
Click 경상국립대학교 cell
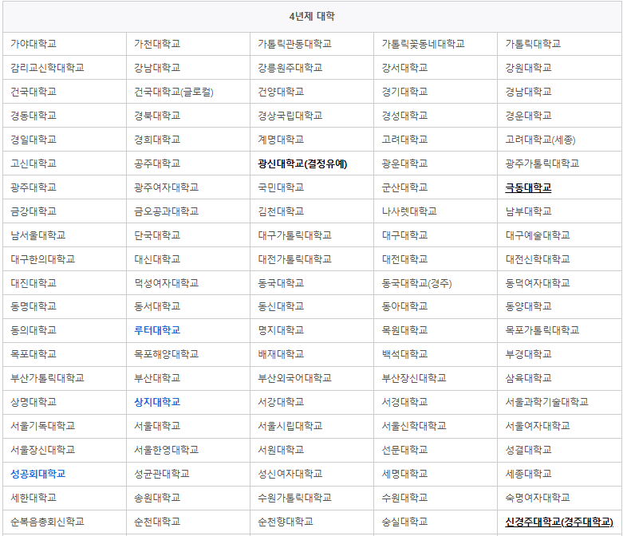tap(312, 115)
